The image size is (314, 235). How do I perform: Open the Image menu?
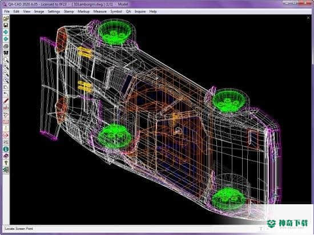tap(39, 11)
